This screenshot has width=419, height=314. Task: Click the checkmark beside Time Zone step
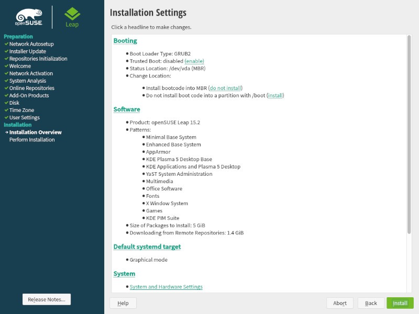click(6, 110)
